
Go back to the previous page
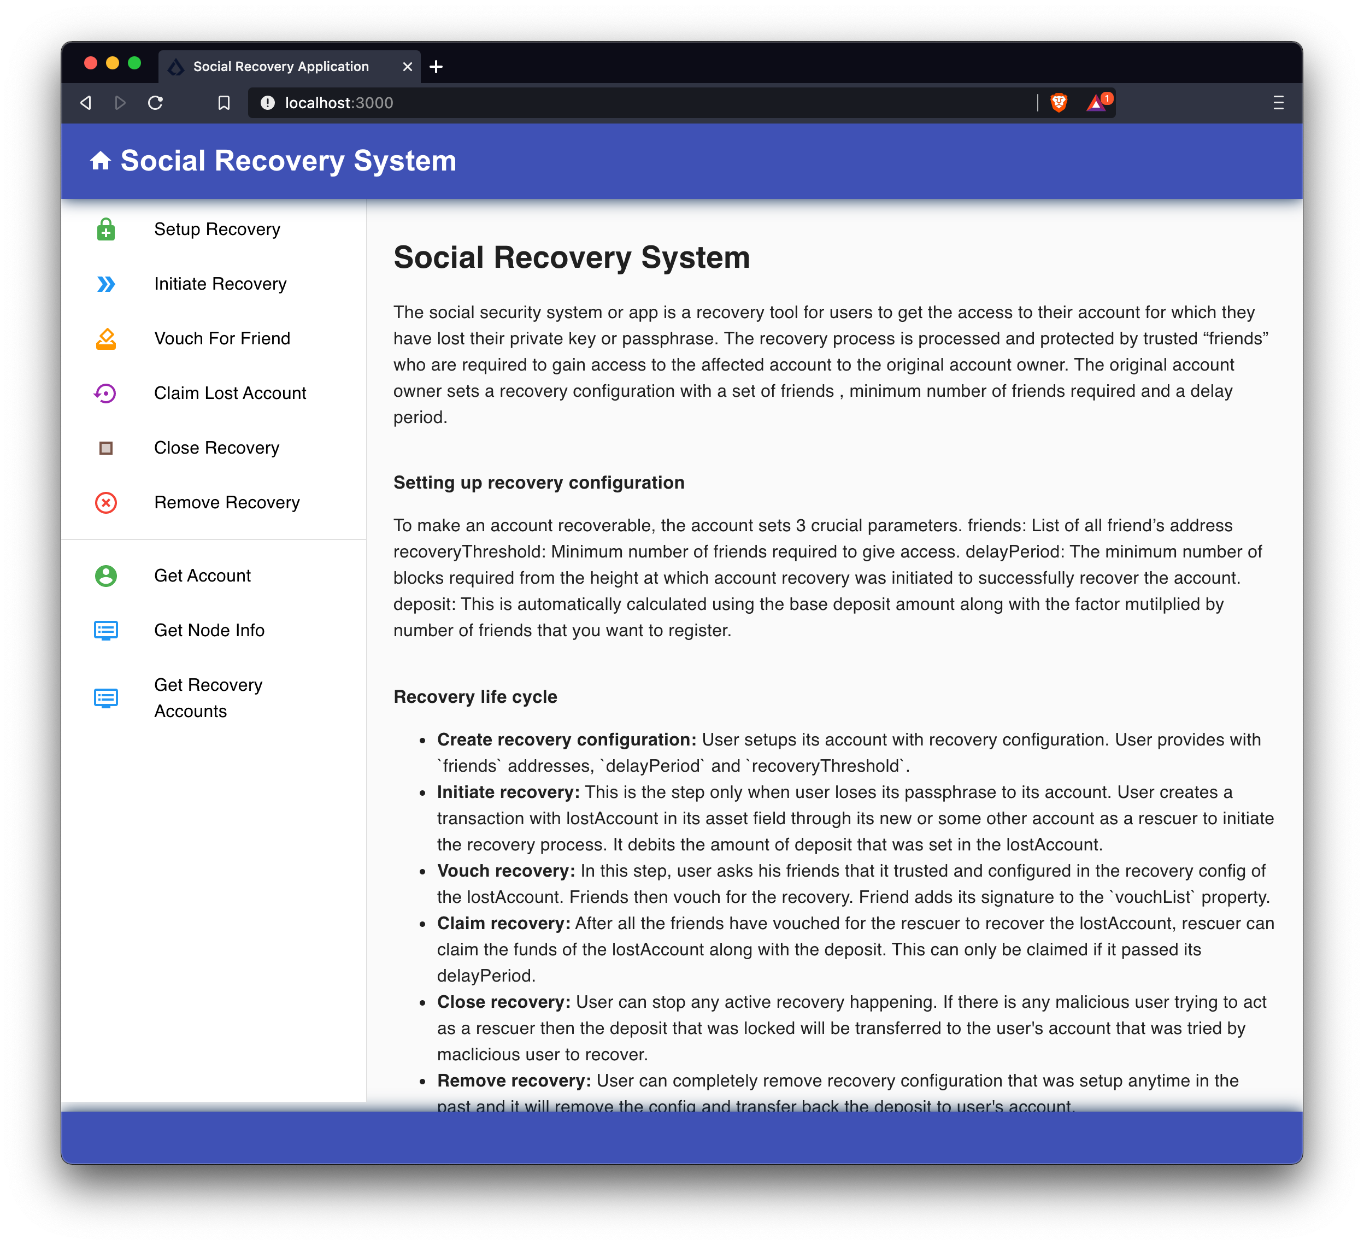click(86, 103)
